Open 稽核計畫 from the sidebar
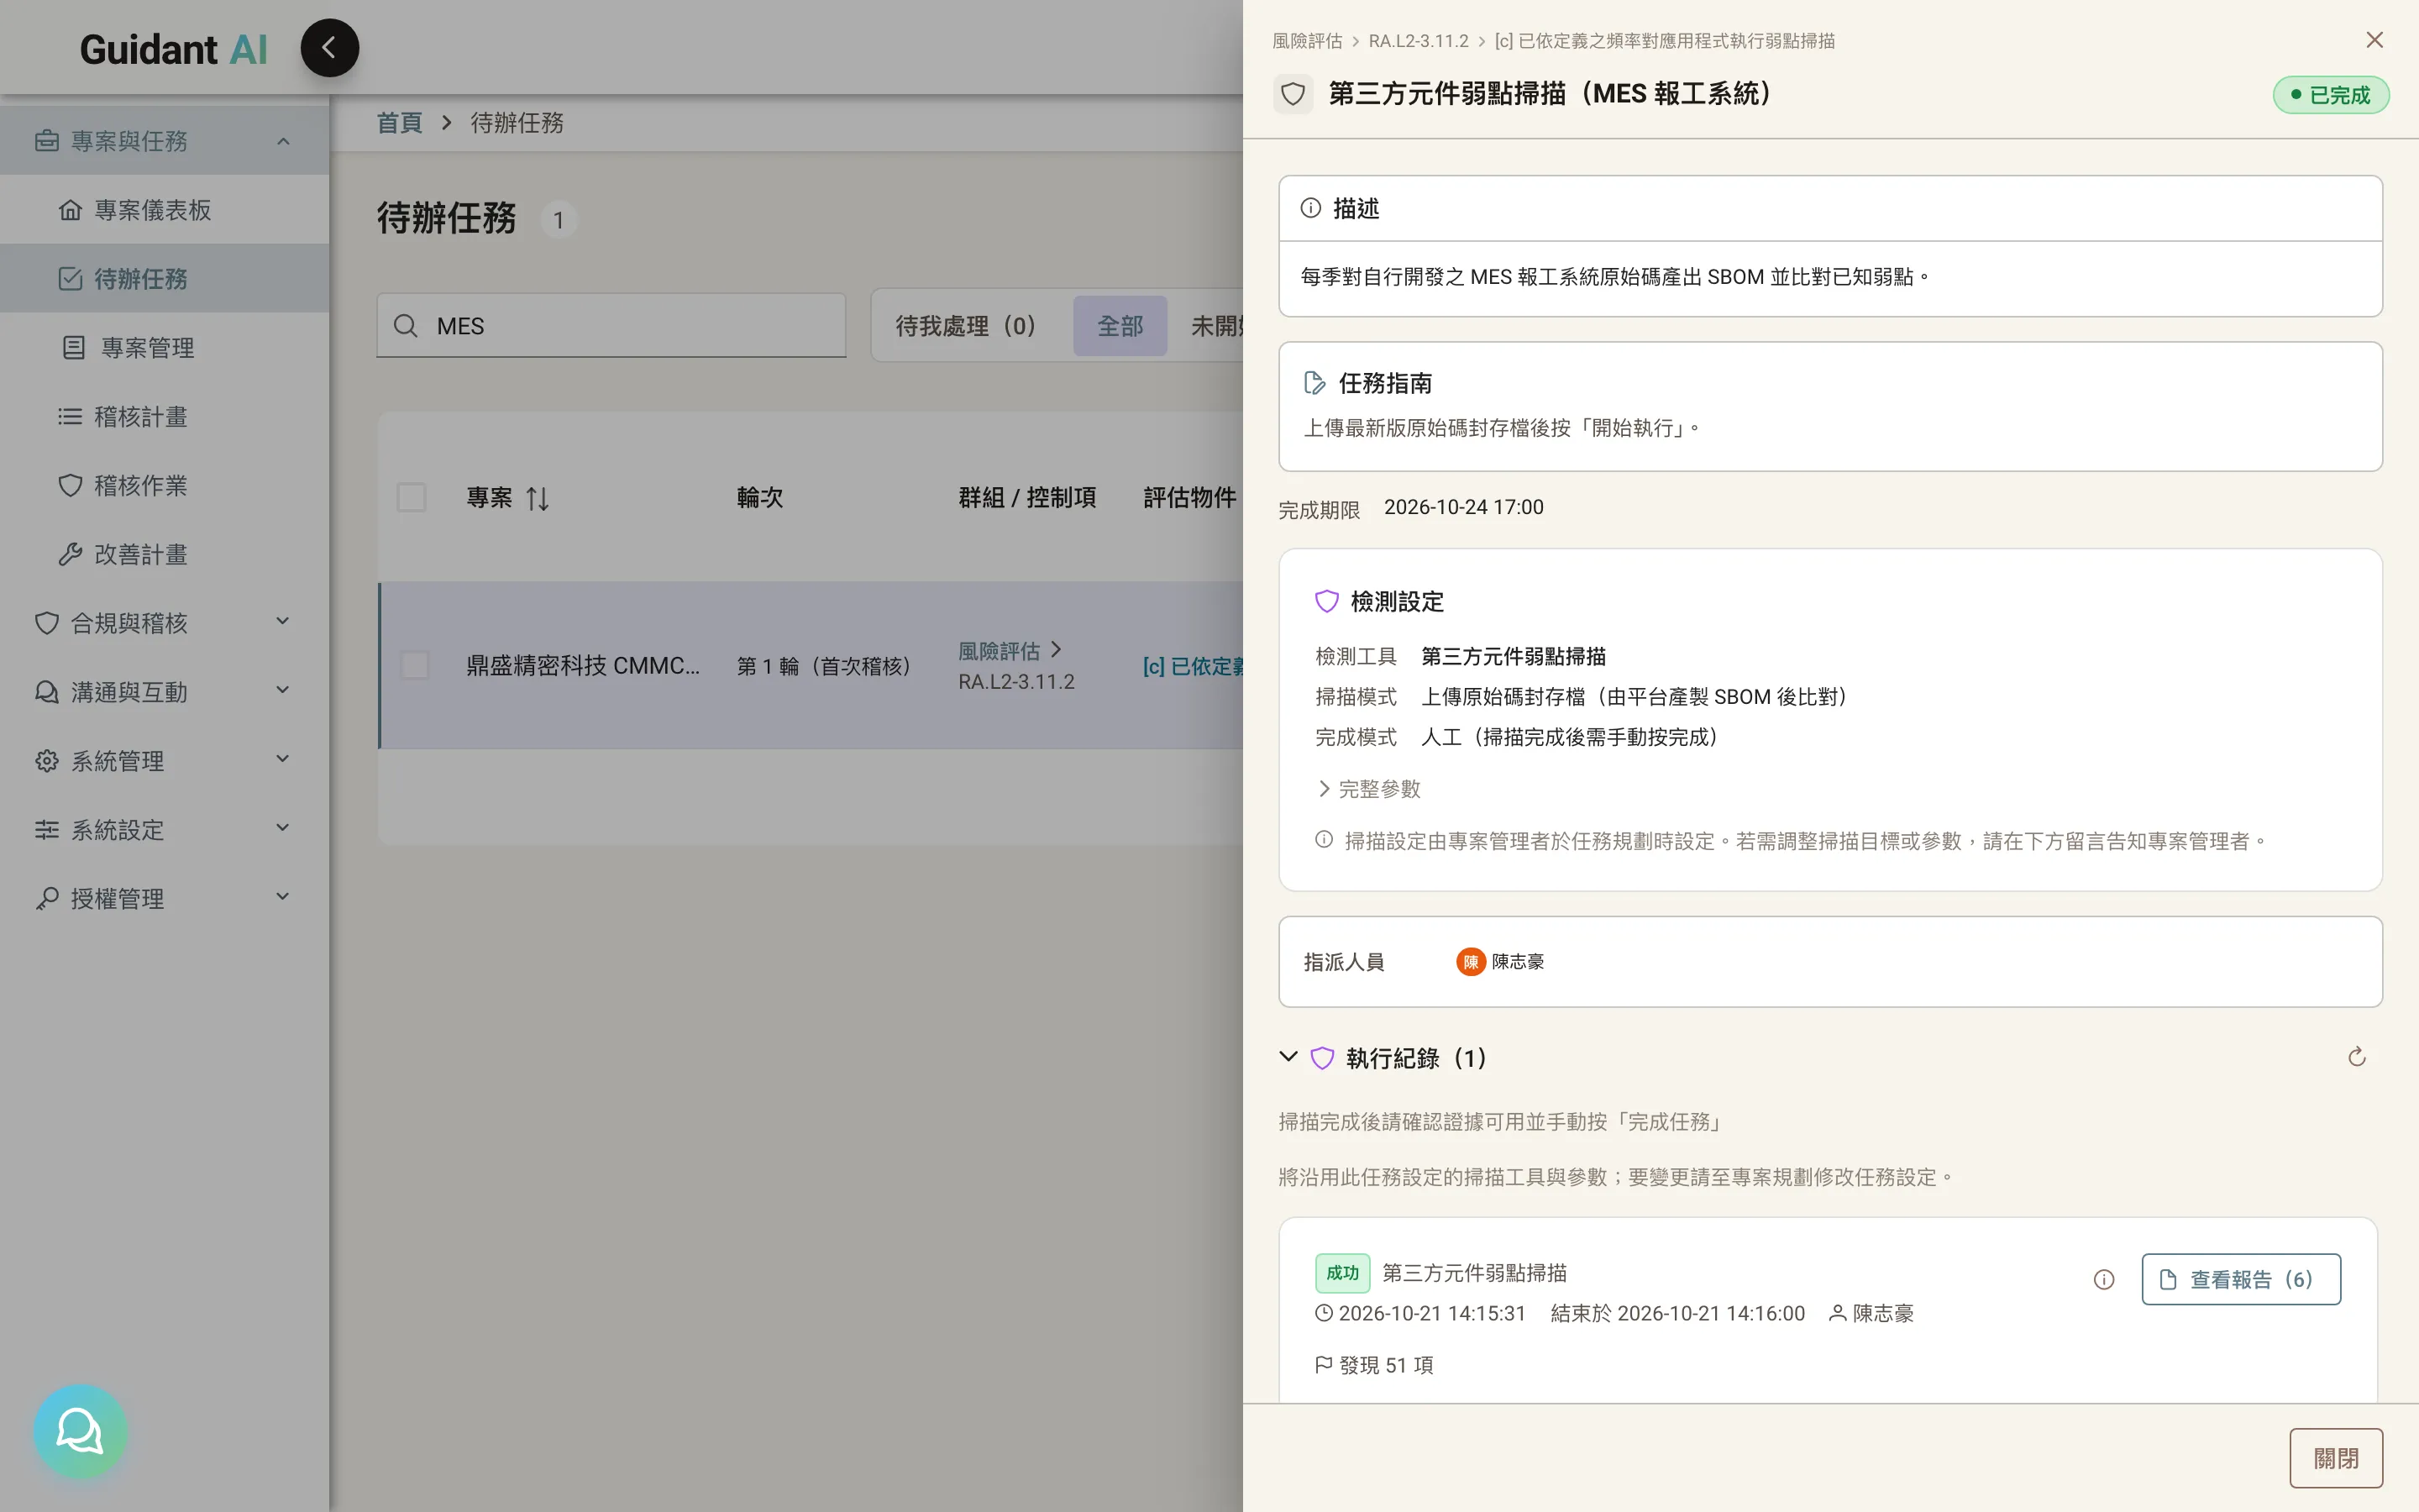 click(164, 416)
